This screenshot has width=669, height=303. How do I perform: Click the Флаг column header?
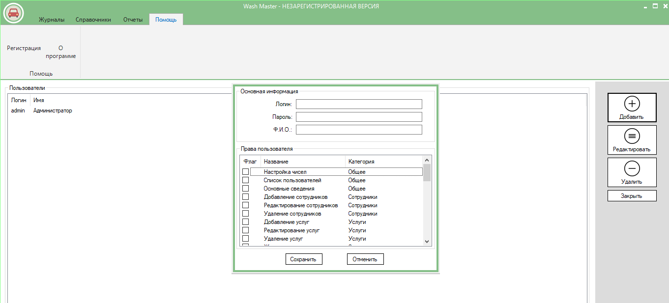pos(251,162)
